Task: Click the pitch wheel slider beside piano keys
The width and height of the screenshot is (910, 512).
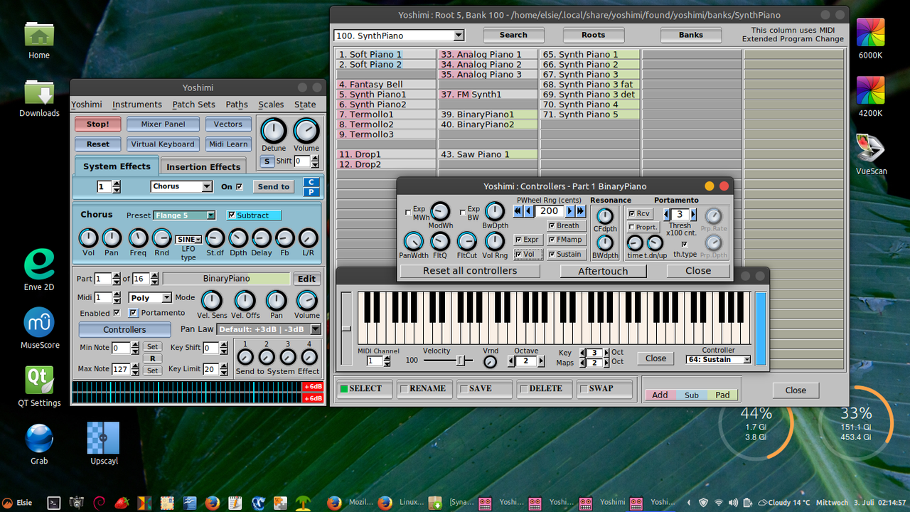Action: pos(346,328)
